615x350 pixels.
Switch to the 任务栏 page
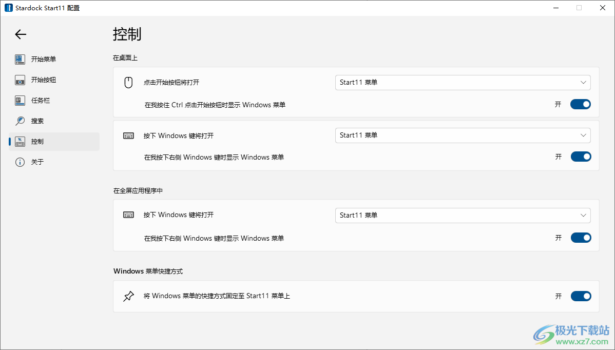(x=54, y=101)
